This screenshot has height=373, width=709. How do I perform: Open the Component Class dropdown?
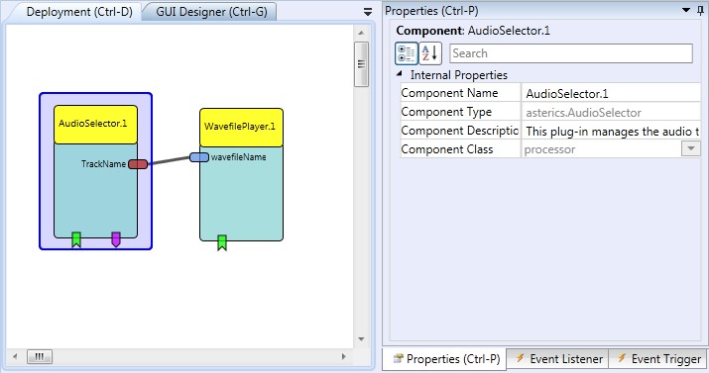[691, 148]
